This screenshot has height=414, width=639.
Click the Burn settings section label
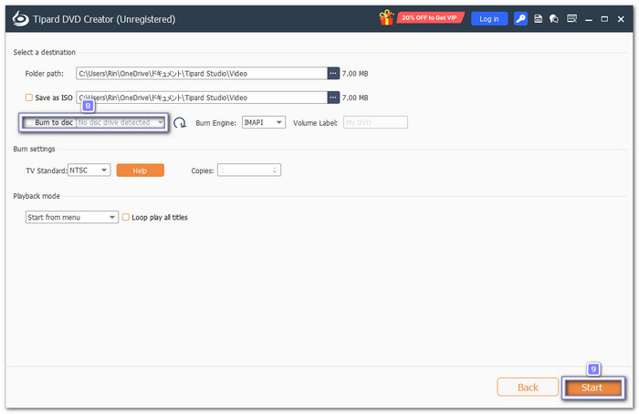35,149
